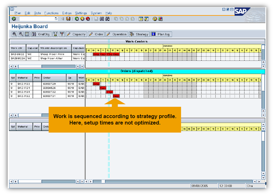Open the command field dropdown arrow
The height and width of the screenshot is (195, 274).
pyautogui.click(x=56, y=19)
